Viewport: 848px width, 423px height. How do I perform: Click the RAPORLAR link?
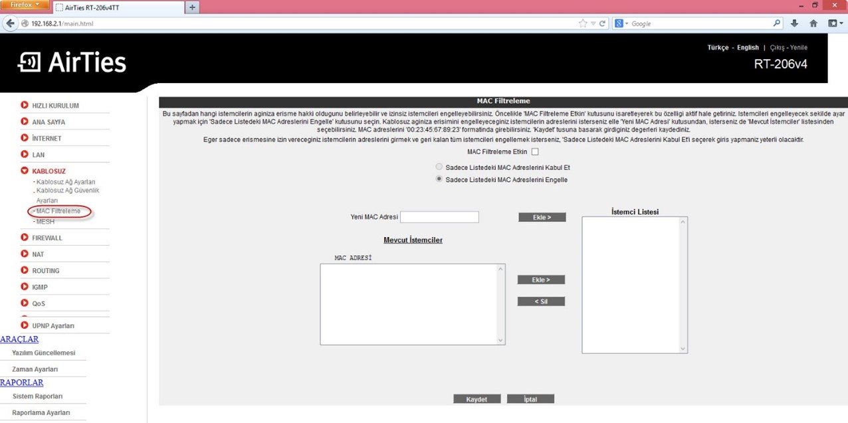pyautogui.click(x=22, y=382)
